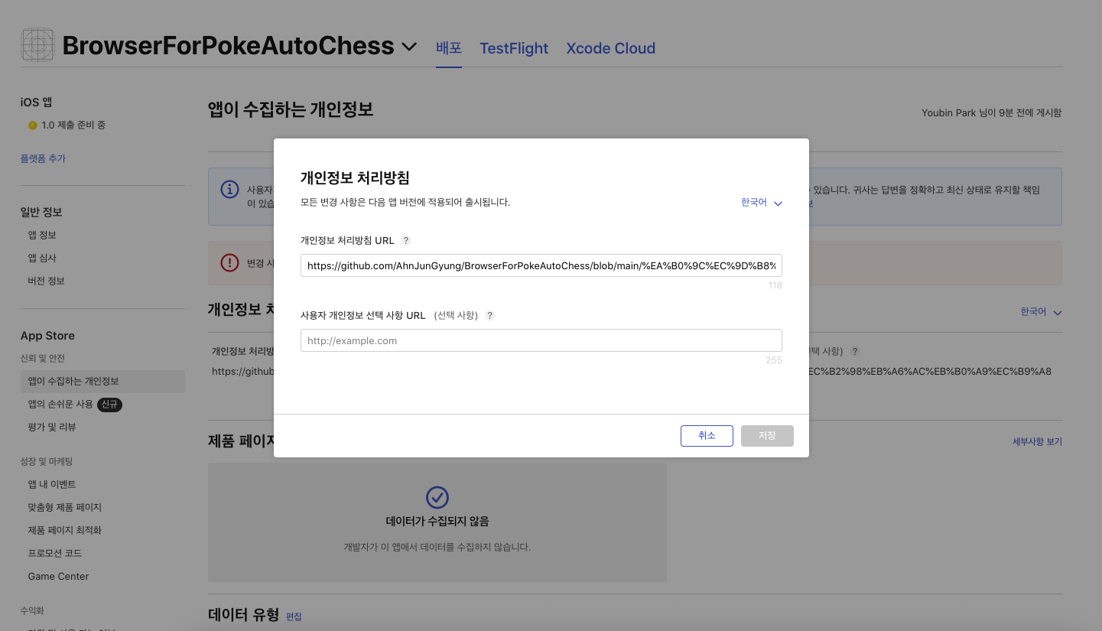Image resolution: width=1102 pixels, height=631 pixels.
Task: Click help icon beside 사용자 개인정보 선택 사항 URL
Action: click(490, 315)
